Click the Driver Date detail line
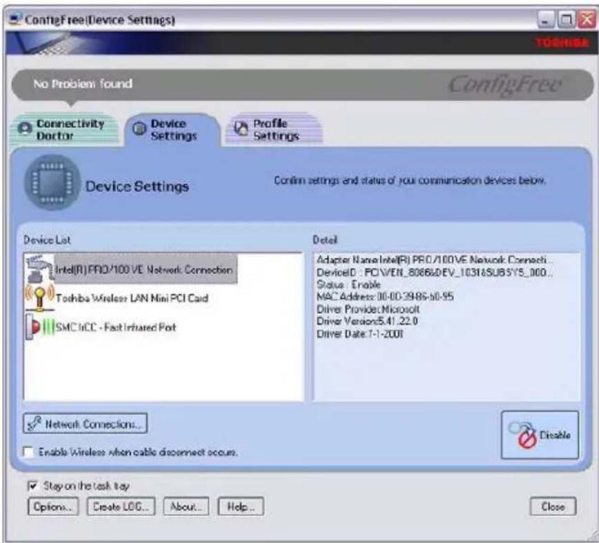Screen dimensions: 599x543 [360, 334]
